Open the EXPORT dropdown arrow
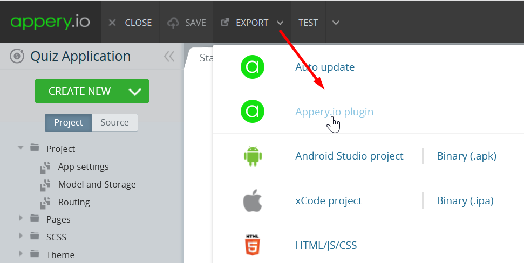524x263 pixels. (280, 23)
